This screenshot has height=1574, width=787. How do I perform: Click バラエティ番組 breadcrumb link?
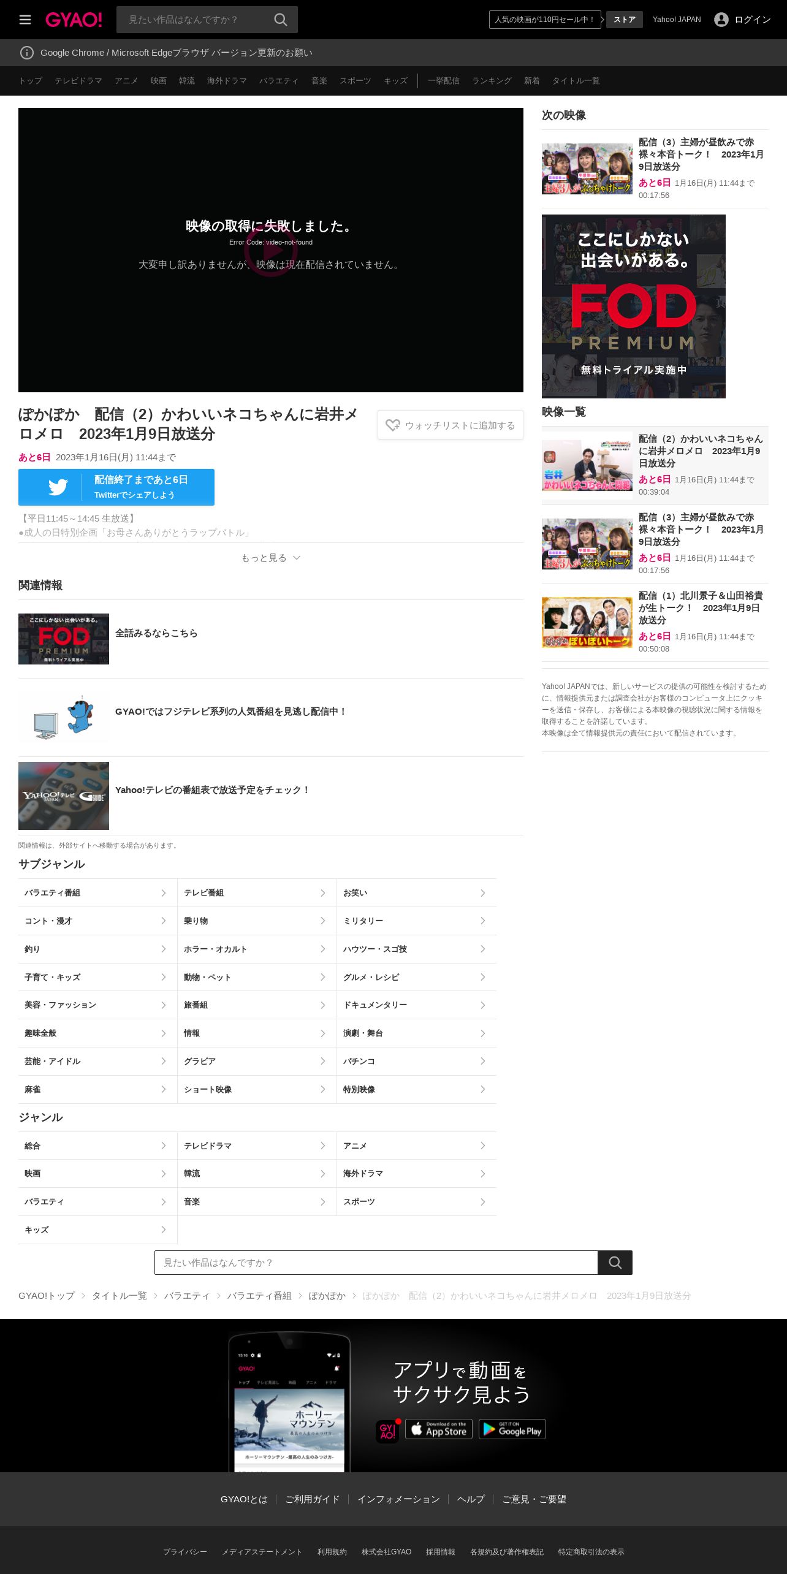259,1296
